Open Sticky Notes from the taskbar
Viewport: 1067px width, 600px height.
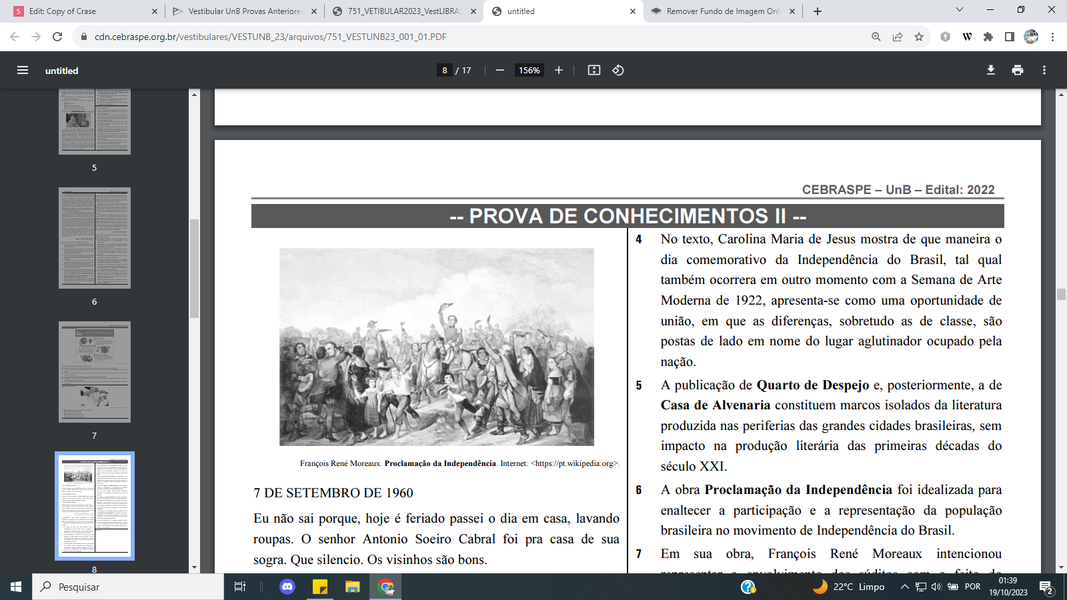[320, 587]
